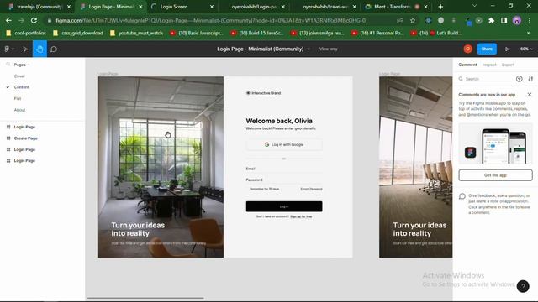
Task: Select the Comment tool bubble
Action: click(x=54, y=49)
